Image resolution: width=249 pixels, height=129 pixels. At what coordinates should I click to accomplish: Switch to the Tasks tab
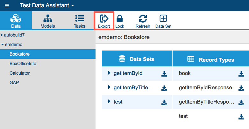coord(79,21)
